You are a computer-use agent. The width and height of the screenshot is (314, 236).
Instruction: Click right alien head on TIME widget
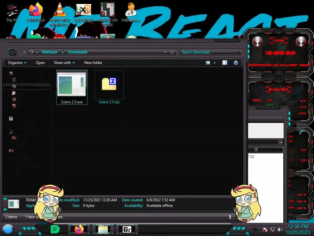coord(301,42)
